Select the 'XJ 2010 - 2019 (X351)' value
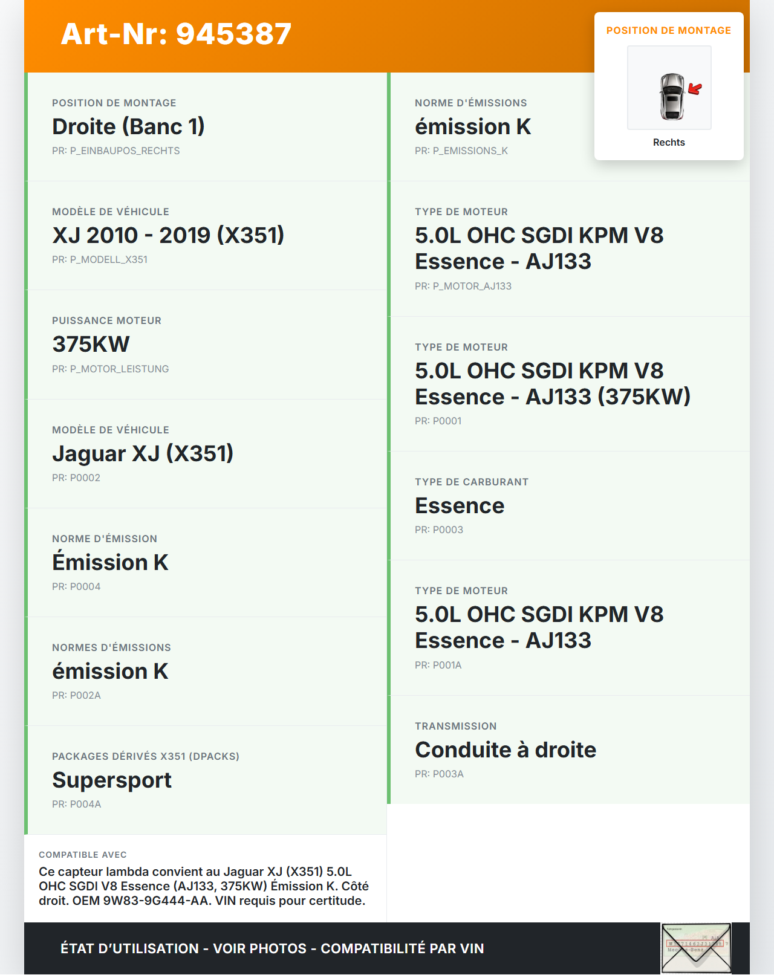774x975 pixels. [168, 235]
